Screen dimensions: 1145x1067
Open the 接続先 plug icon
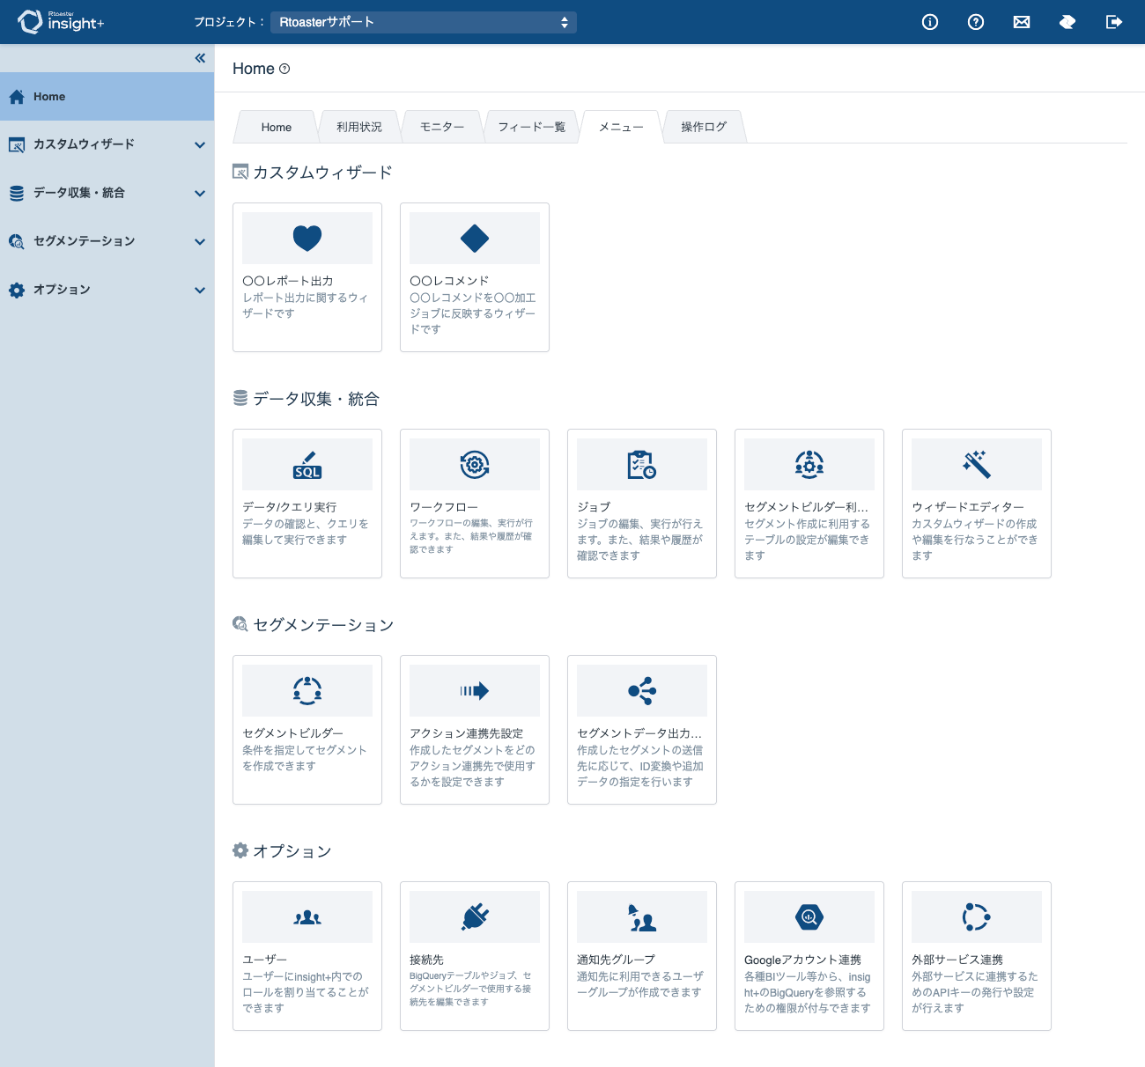pos(475,916)
